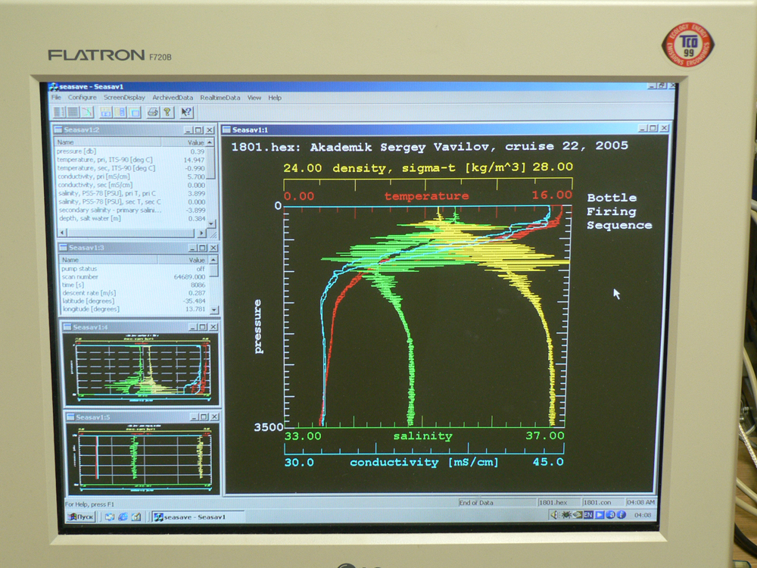Open the View menu
This screenshot has height=568, width=757.
pyautogui.click(x=254, y=98)
